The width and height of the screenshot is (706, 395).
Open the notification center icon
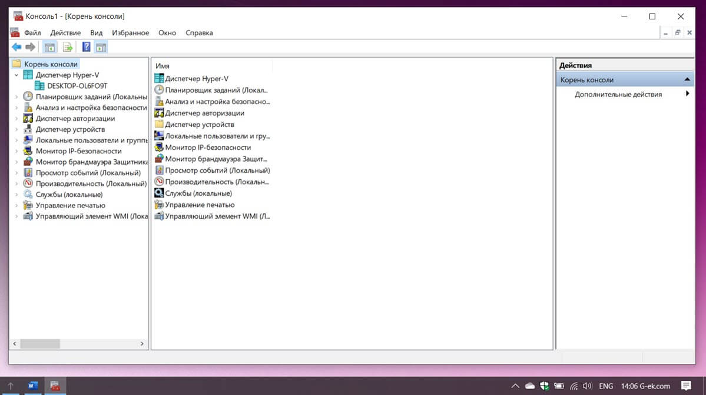686,386
